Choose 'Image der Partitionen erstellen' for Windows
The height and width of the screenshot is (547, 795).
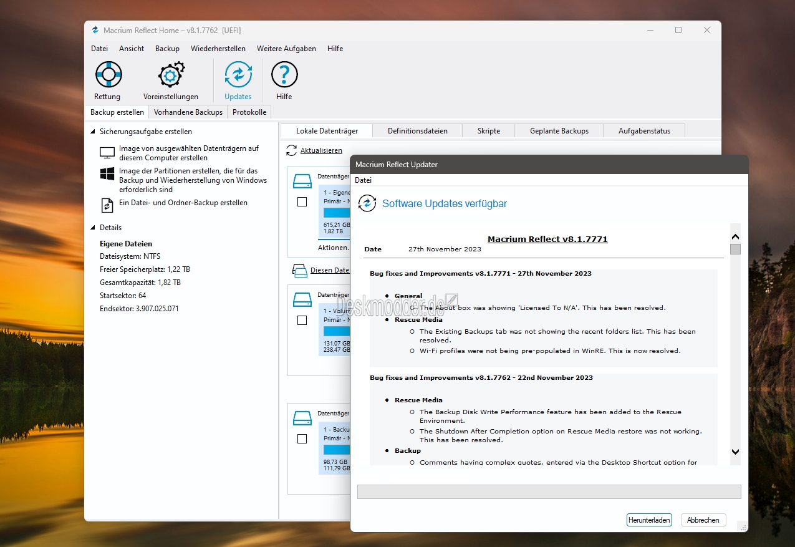pyautogui.click(x=193, y=180)
